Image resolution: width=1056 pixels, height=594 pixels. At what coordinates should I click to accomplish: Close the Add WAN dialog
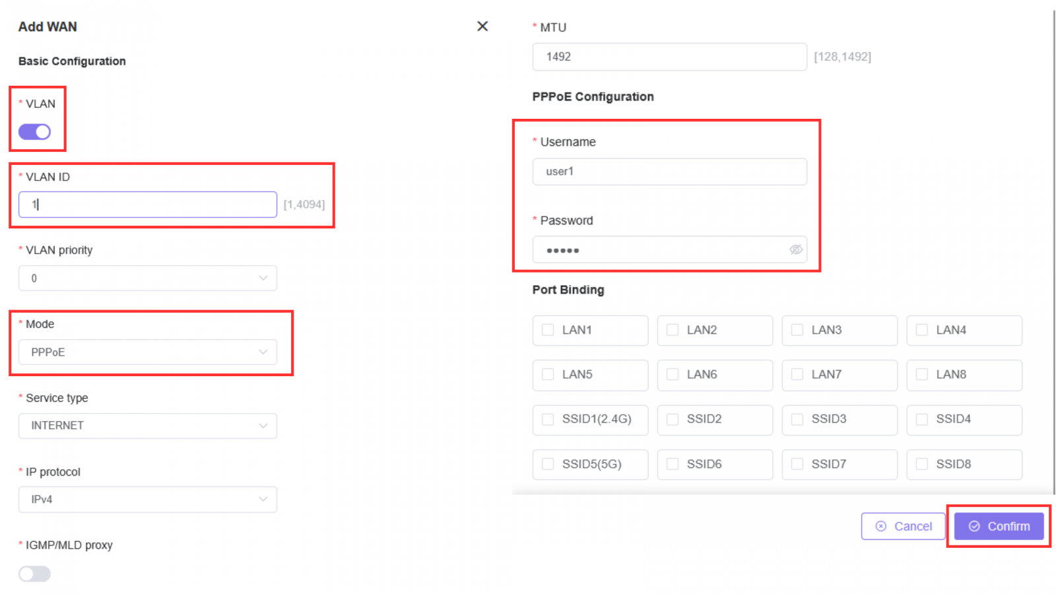[x=482, y=26]
